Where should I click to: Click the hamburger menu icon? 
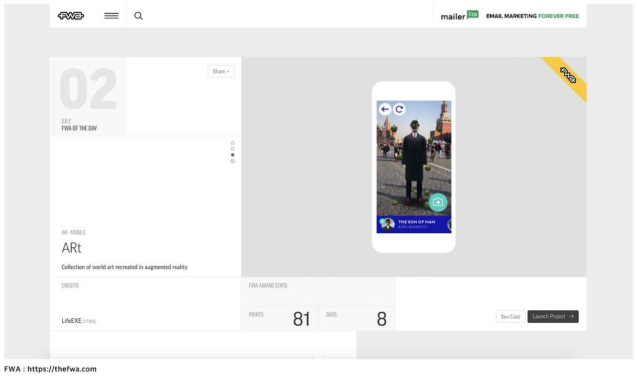(x=111, y=15)
